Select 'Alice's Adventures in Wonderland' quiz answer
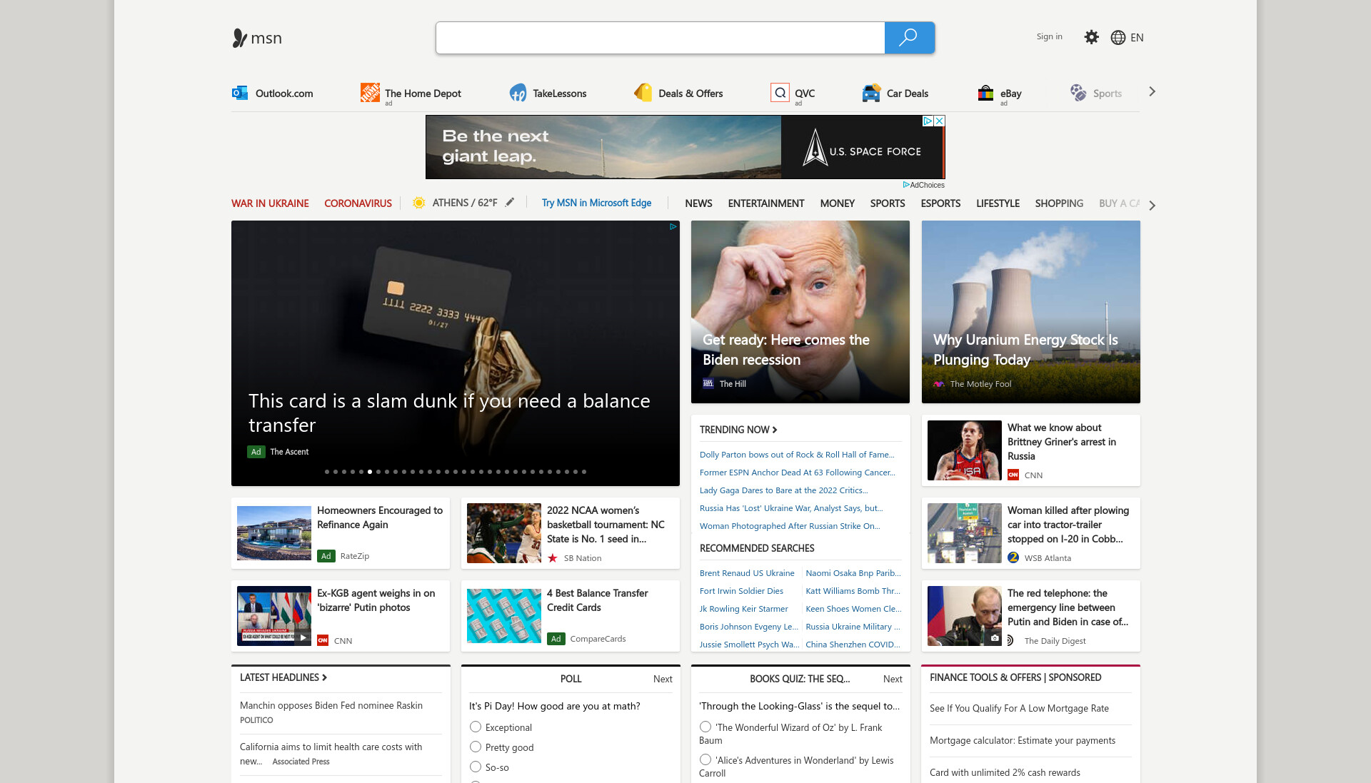Image resolution: width=1371 pixels, height=783 pixels. click(705, 759)
